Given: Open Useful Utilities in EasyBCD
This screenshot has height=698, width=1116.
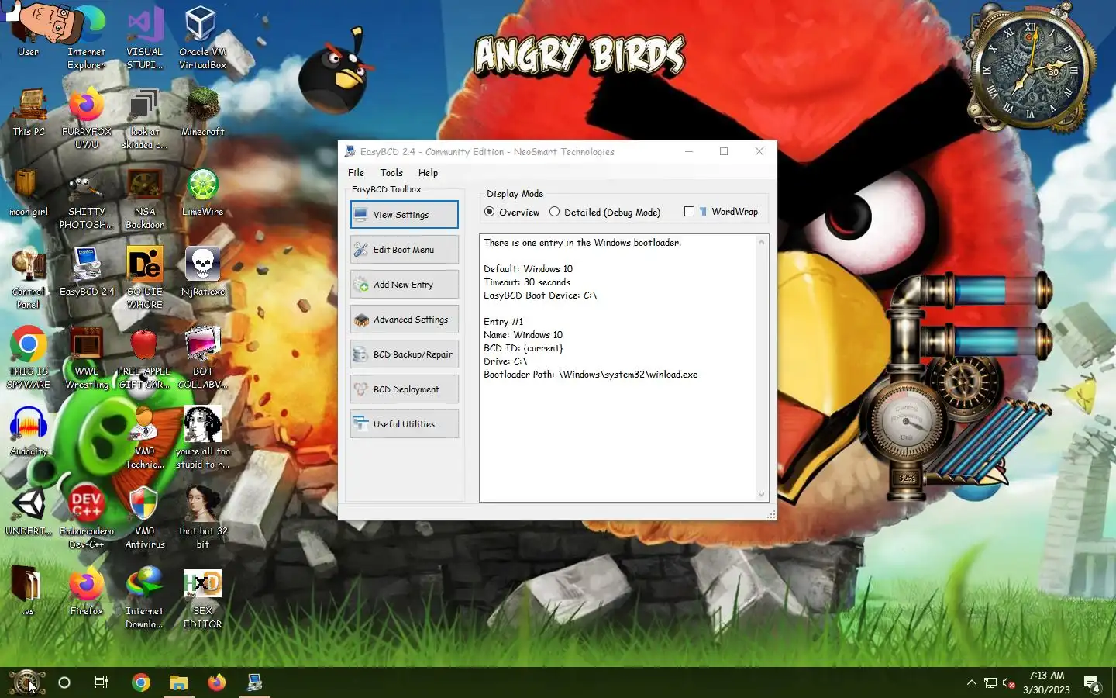Looking at the screenshot, I should [x=404, y=424].
